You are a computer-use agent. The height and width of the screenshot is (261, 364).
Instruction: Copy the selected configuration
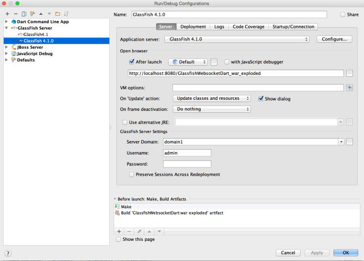point(24,14)
